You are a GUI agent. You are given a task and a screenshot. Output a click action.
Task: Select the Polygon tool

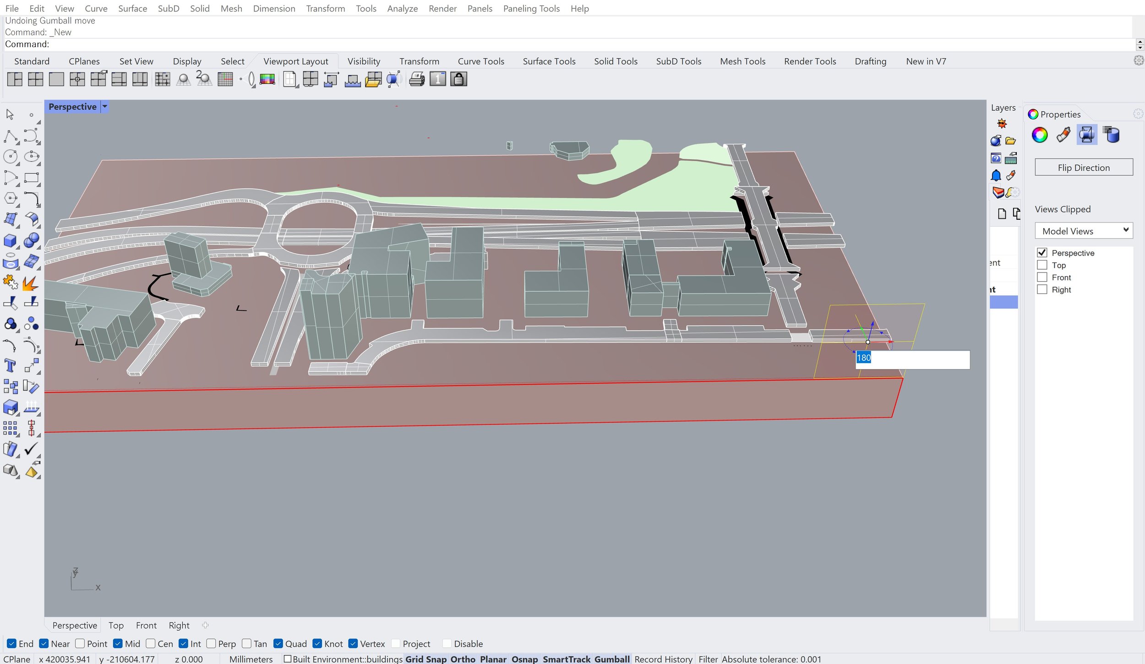coord(11,198)
